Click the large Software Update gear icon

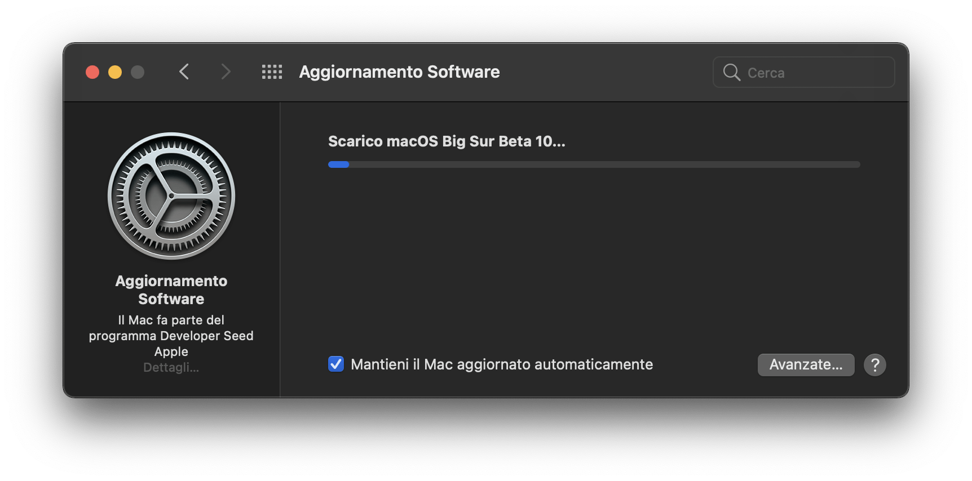point(171,196)
